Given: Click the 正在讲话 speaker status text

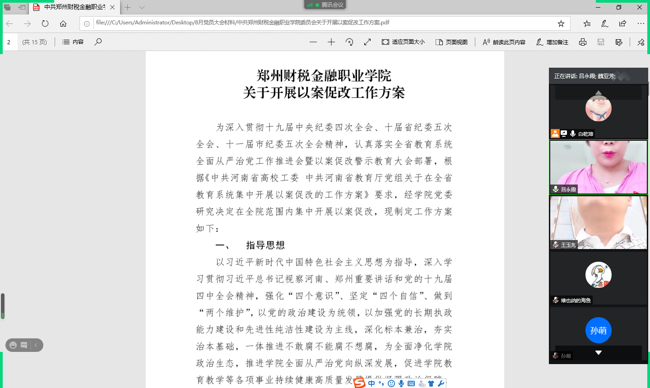Looking at the screenshot, I should coord(585,76).
